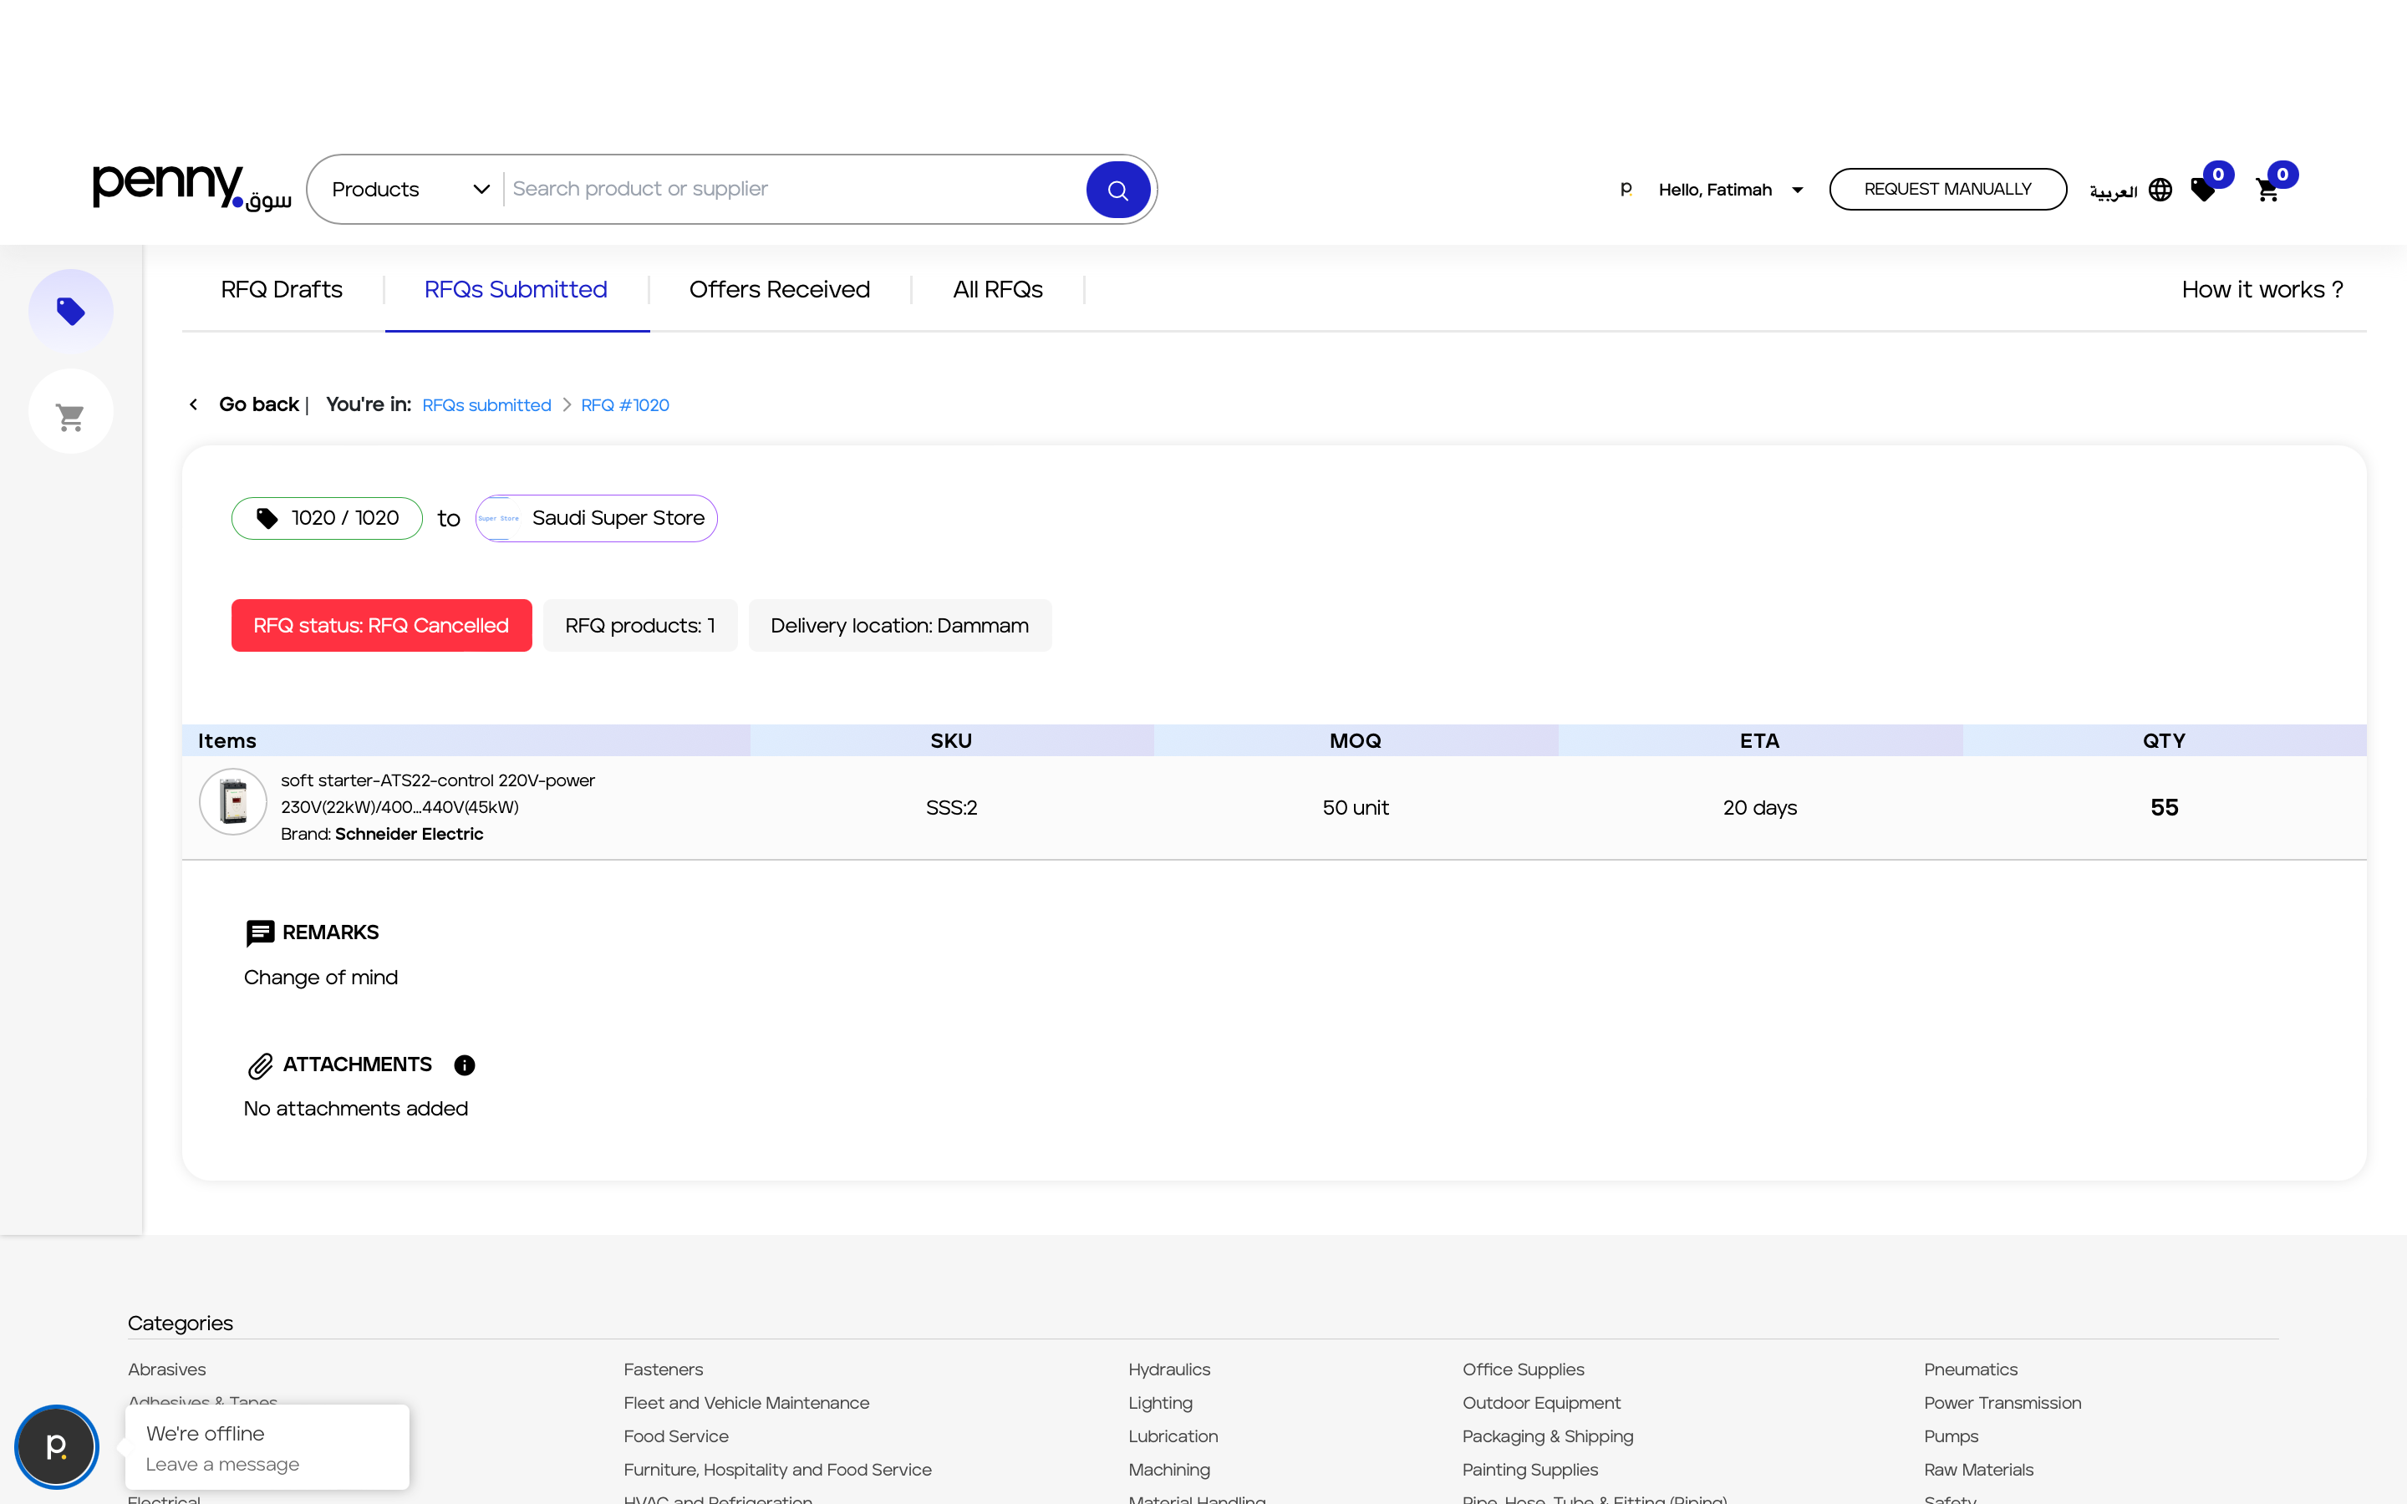The image size is (2407, 1504).
Task: Open the Raw Materials category link
Action: (x=1979, y=1469)
